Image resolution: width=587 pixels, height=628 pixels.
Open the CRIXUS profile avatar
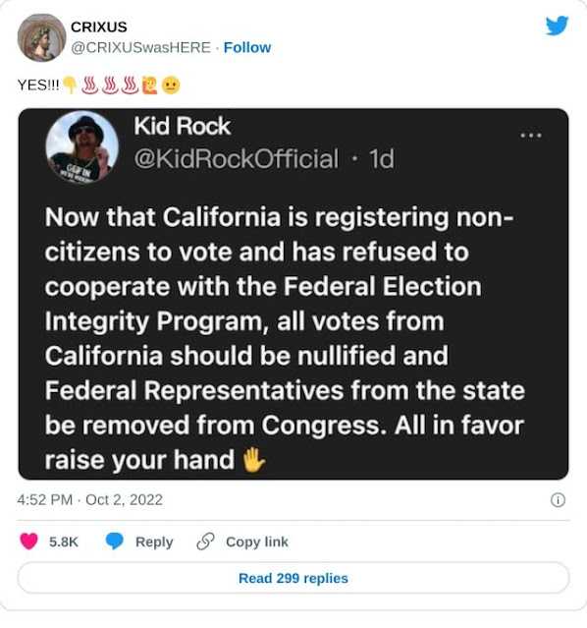click(x=41, y=37)
